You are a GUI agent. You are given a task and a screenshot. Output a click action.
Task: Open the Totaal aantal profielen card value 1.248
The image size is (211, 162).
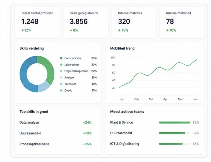(30, 21)
